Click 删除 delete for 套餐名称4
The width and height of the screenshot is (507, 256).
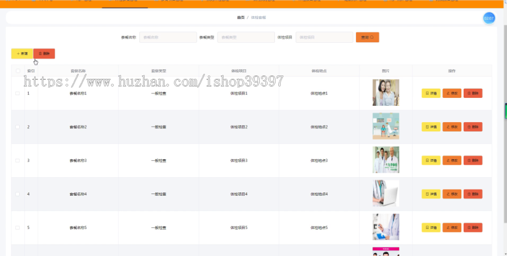[473, 194]
